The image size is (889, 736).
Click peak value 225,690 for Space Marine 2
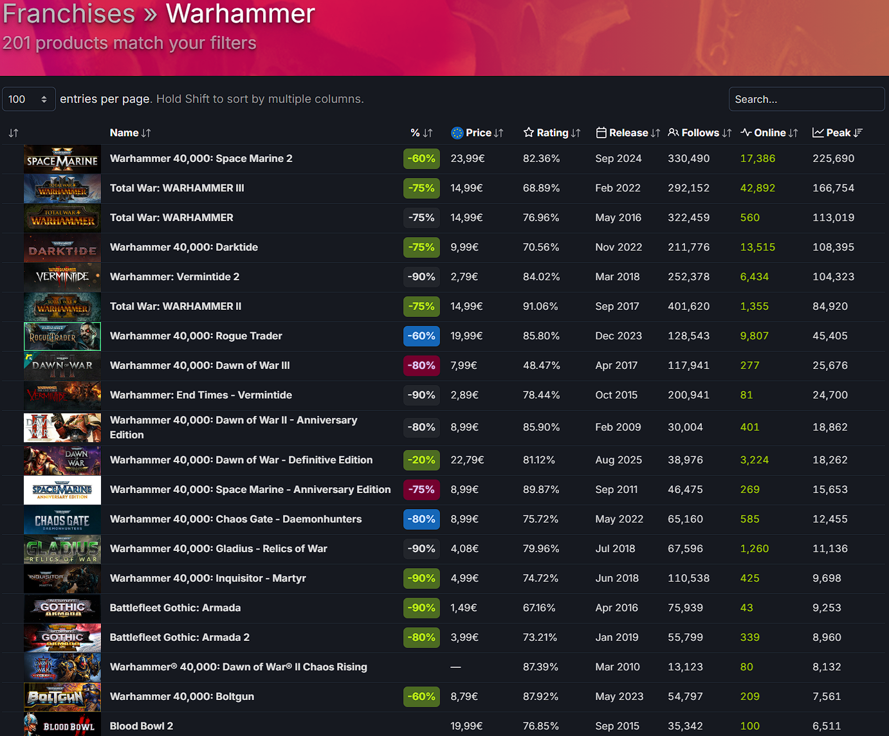[x=833, y=158]
